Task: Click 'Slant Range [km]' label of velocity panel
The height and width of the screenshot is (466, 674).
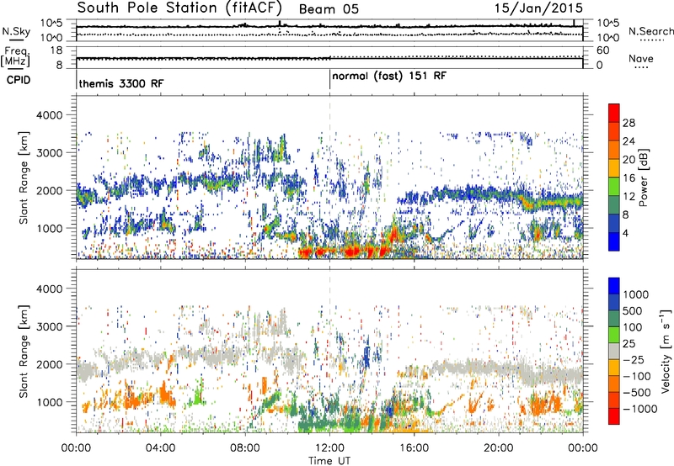Action: pyautogui.click(x=24, y=351)
